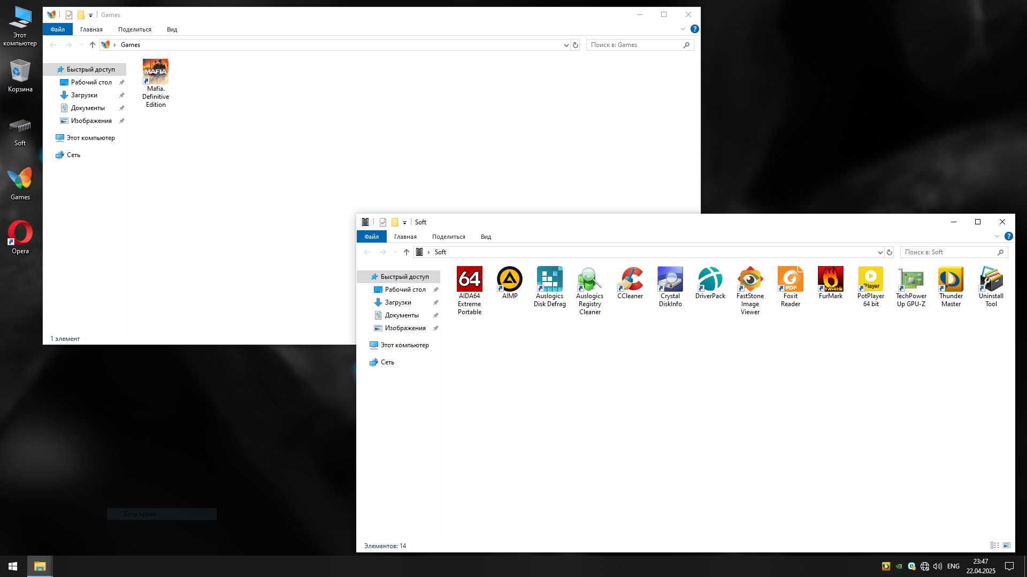Focus the Поиск в: Soft search box
Screen dimensions: 1027x577
[x=954, y=252]
